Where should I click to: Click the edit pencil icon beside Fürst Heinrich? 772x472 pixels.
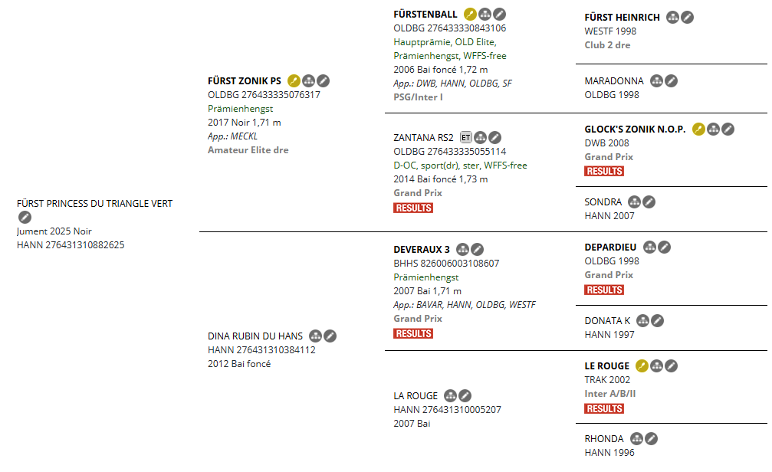[x=688, y=18]
